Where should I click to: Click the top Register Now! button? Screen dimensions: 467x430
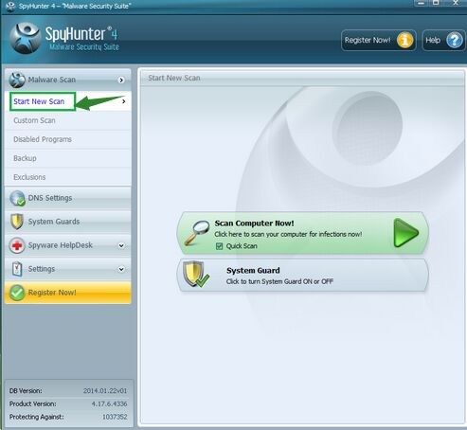(x=379, y=40)
